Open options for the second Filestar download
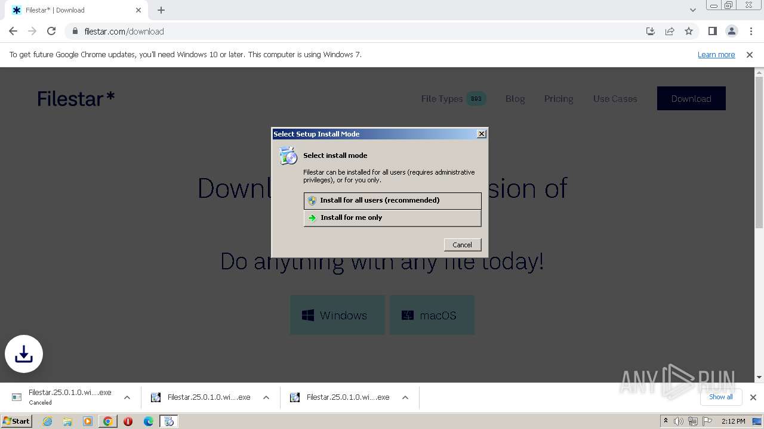 266,397
